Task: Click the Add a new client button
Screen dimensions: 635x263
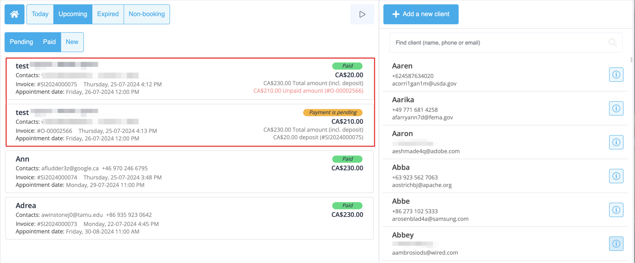Action: [421, 14]
